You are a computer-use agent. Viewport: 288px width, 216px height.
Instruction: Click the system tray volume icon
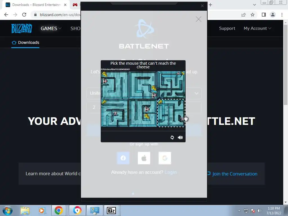pyautogui.click(x=260, y=211)
